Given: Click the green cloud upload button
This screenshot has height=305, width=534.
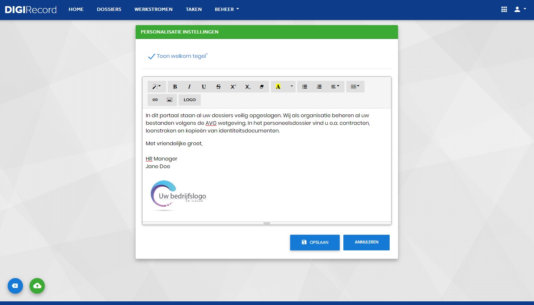Looking at the screenshot, I should (x=37, y=286).
